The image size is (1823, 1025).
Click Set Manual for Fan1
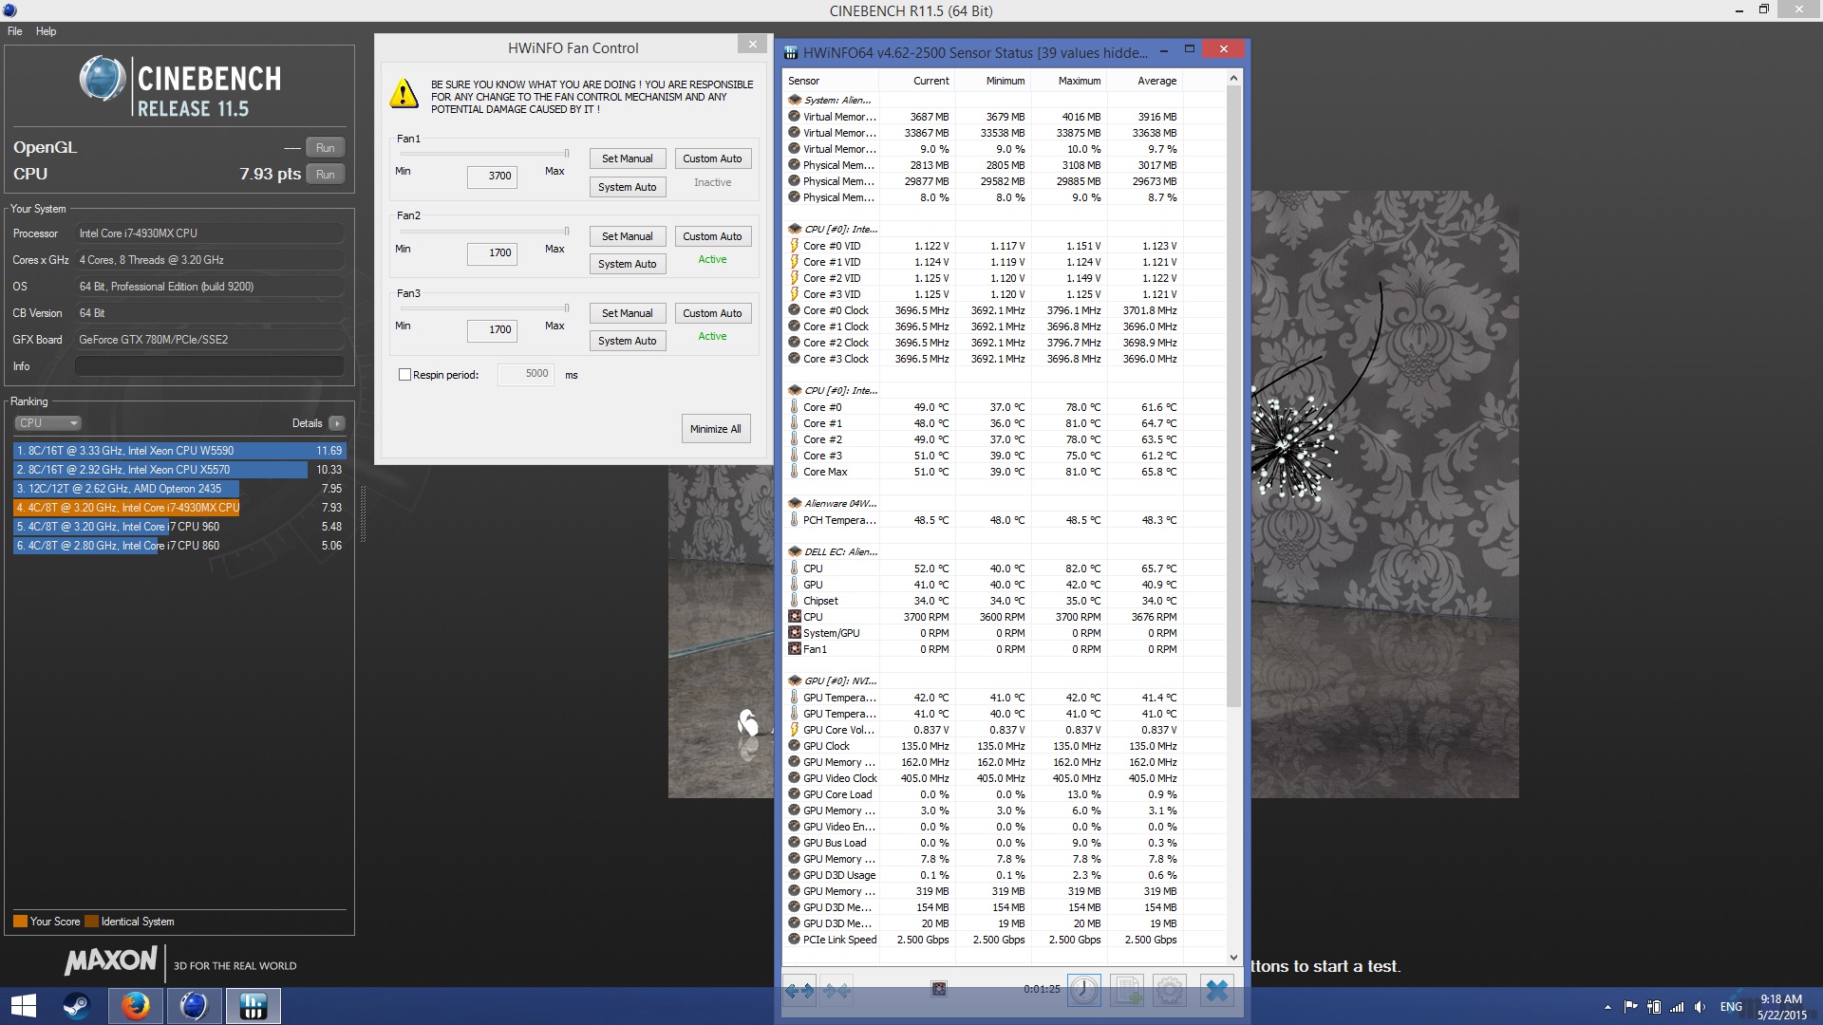[628, 158]
